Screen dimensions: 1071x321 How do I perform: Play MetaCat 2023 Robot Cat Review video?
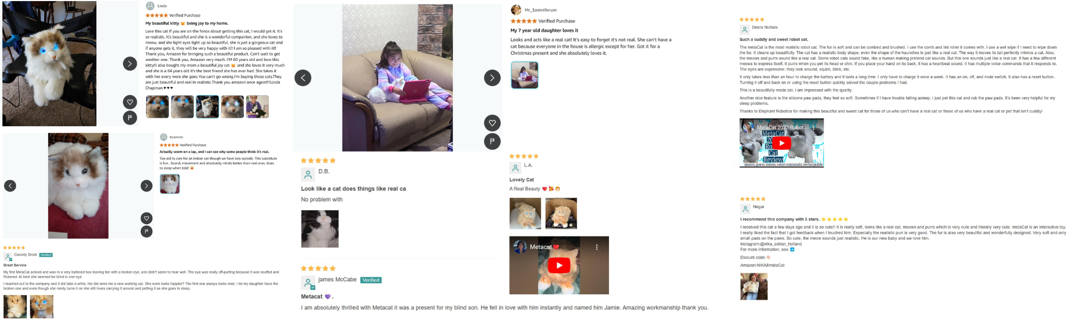pos(782,143)
